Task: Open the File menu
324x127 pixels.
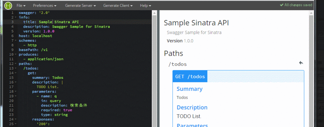Action: point(21,6)
